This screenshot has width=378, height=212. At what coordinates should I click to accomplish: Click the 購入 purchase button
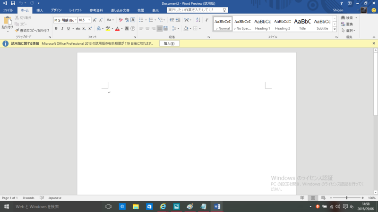pyautogui.click(x=169, y=43)
